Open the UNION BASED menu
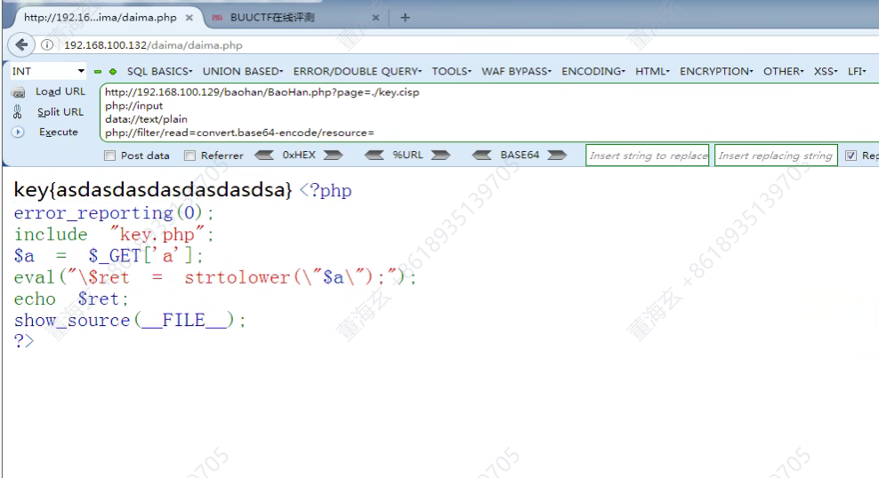 243,71
